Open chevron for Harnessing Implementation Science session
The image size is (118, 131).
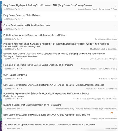point(115,96)
